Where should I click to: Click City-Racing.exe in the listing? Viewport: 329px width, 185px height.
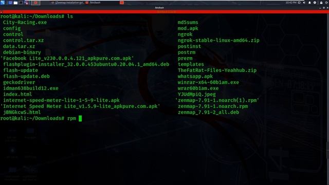click(x=25, y=22)
